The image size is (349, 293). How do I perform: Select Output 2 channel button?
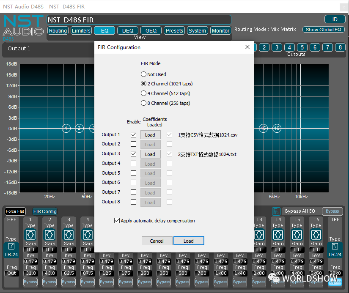pos(264,47)
